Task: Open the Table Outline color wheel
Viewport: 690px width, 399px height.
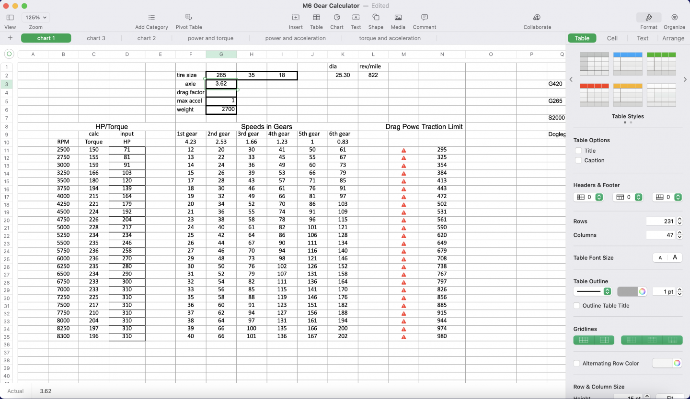Action: tap(642, 291)
